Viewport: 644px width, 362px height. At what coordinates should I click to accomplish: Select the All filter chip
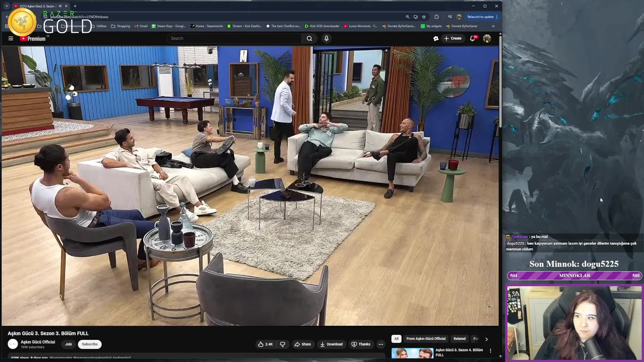pos(396,338)
